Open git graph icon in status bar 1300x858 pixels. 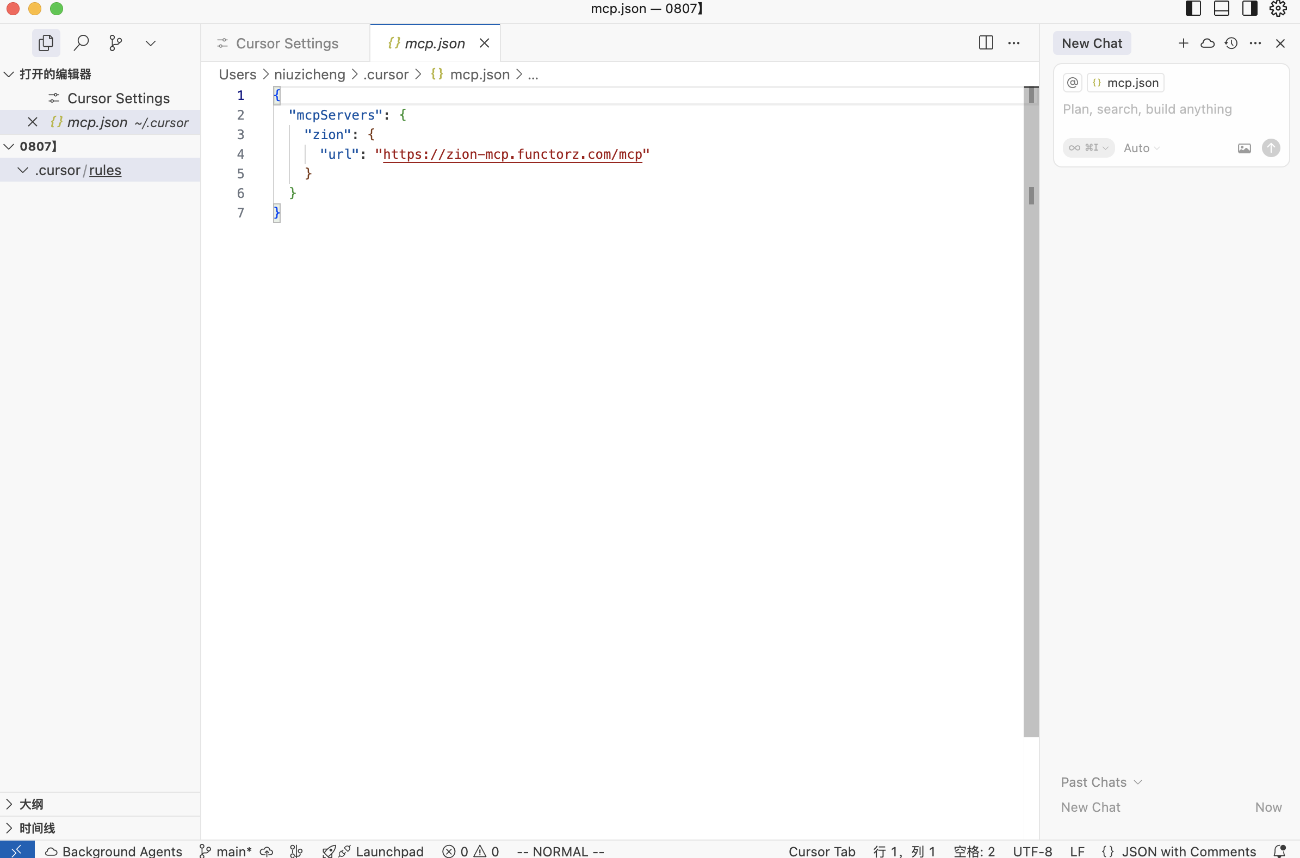tap(296, 851)
